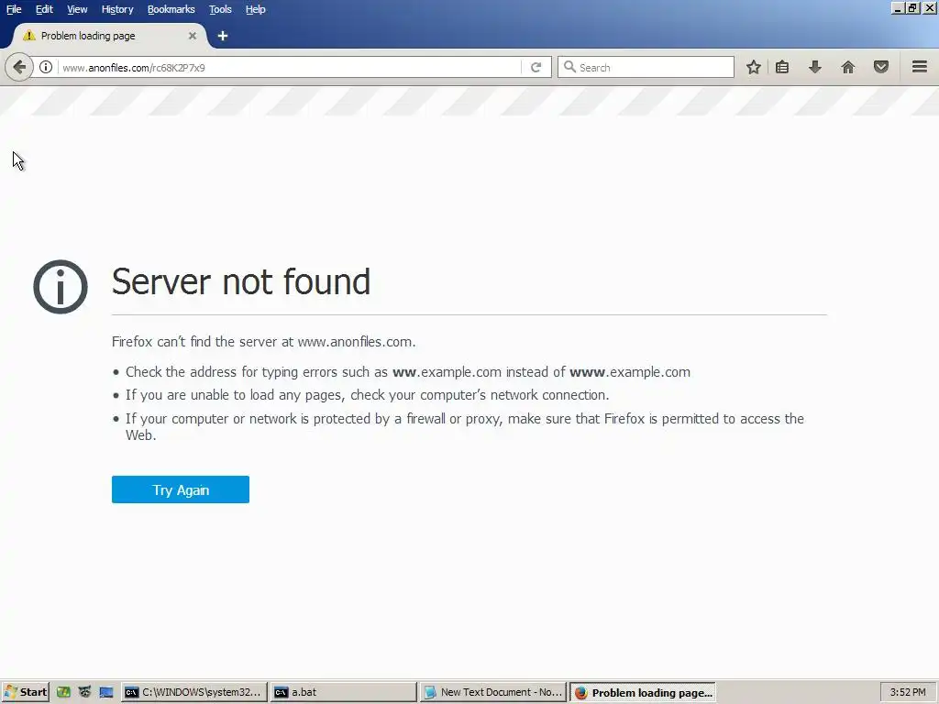Image resolution: width=939 pixels, height=704 pixels.
Task: Switch to a.bat taskbar window
Action: 344,692
